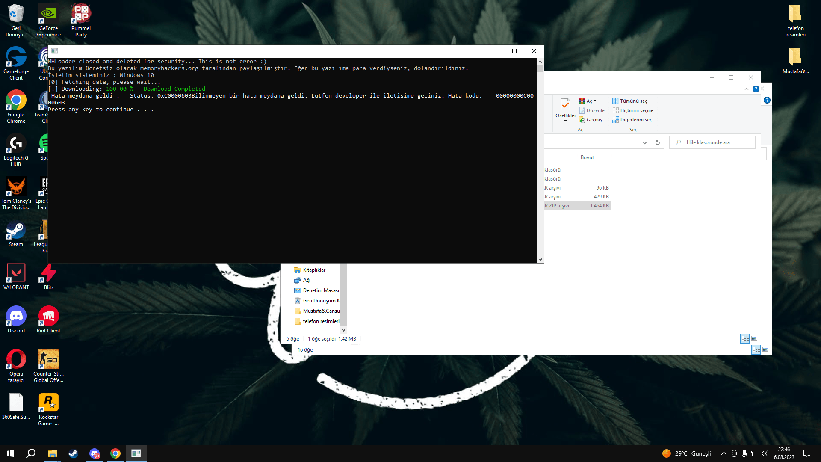Click Geçmiş in the Explorer ribbon

(x=591, y=120)
